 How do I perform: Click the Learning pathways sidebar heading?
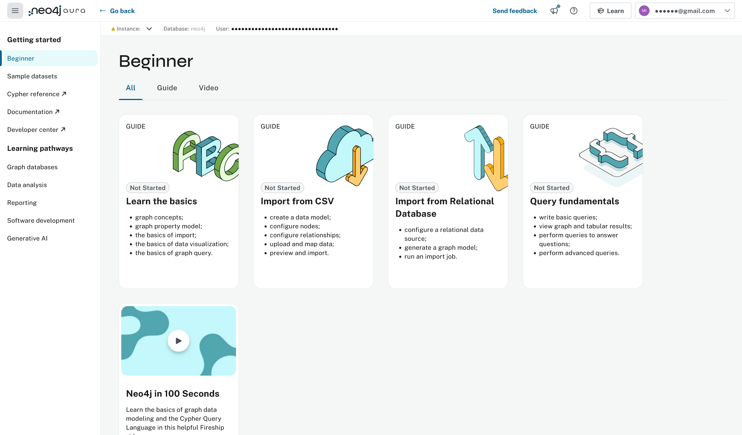tap(40, 148)
